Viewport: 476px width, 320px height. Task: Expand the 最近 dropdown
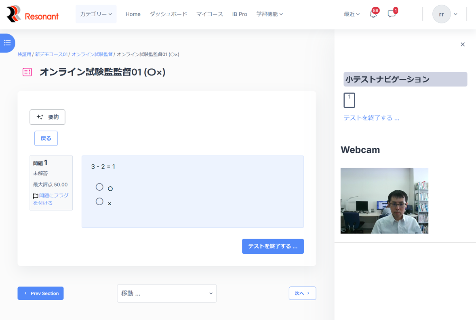point(352,14)
